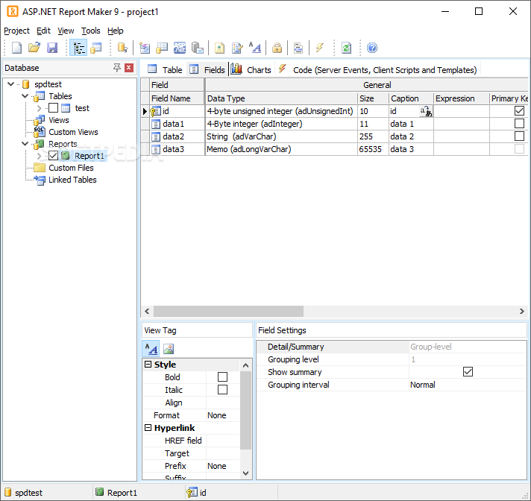Click the multi-language caption icon in id row
Viewport: 531px width, 501px height.
[426, 111]
